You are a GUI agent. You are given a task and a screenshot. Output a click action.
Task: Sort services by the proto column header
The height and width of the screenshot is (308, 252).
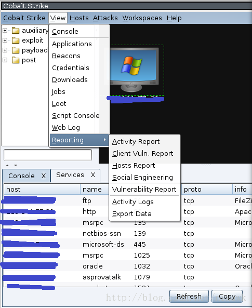207,190
